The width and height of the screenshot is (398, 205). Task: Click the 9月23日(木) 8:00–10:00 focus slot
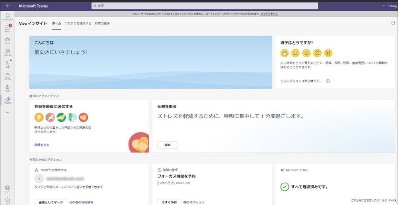coord(174,183)
